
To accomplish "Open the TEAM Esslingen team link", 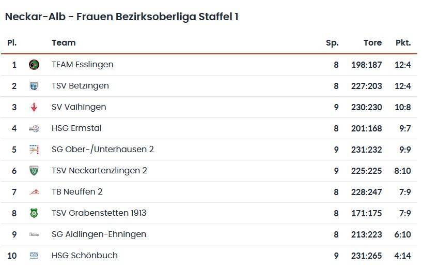I will coord(83,65).
